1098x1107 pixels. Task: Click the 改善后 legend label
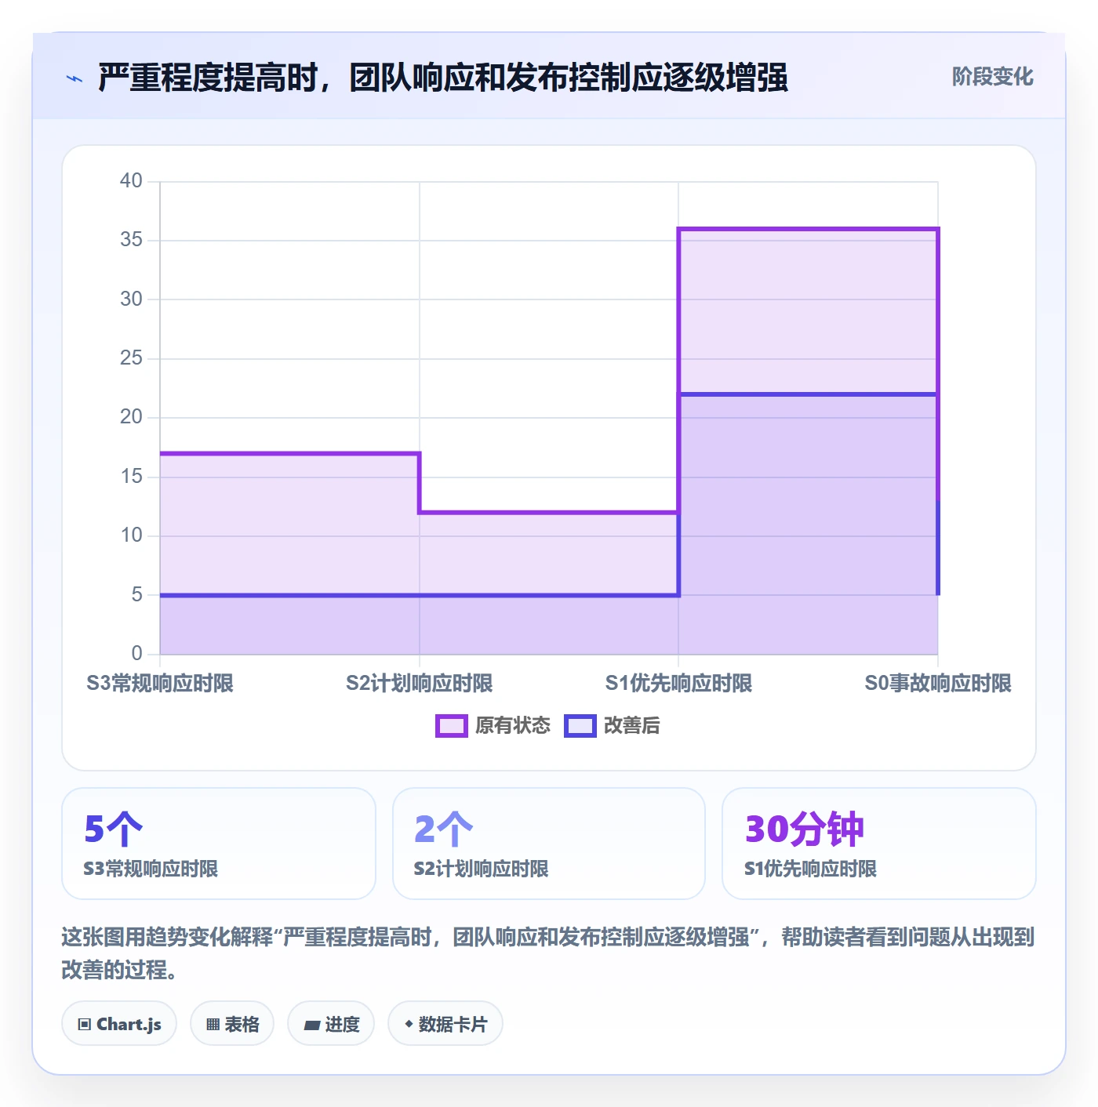632,726
